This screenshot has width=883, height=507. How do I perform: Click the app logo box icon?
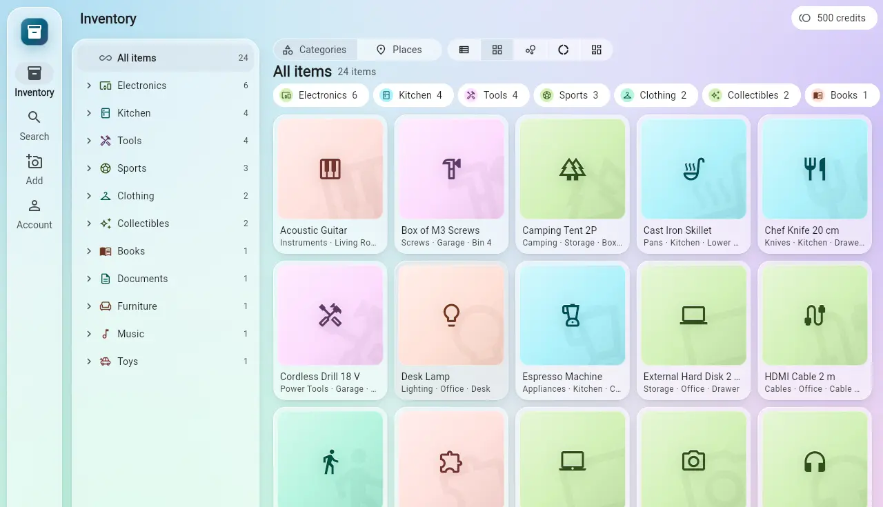(x=34, y=32)
